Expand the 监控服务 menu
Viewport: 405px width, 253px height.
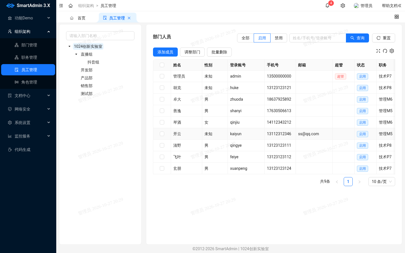click(28, 136)
